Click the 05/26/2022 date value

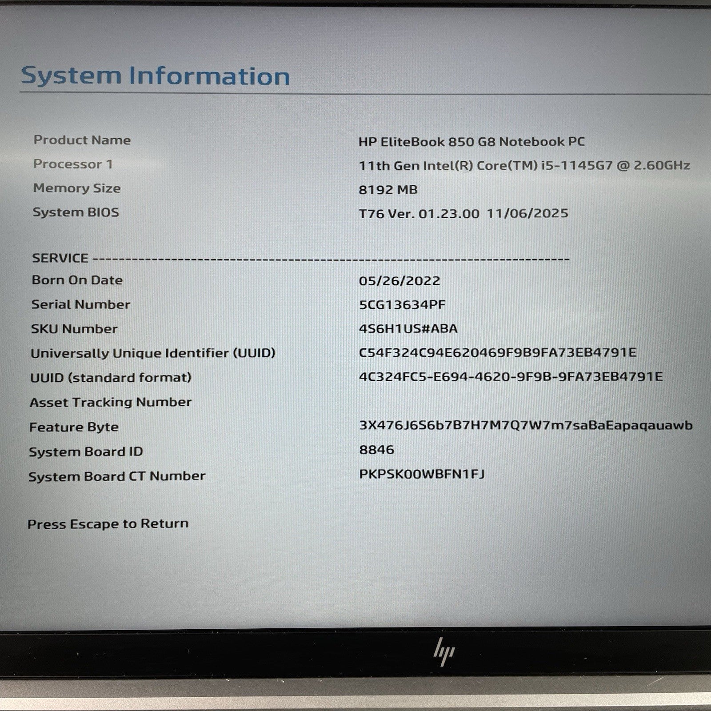(x=399, y=281)
